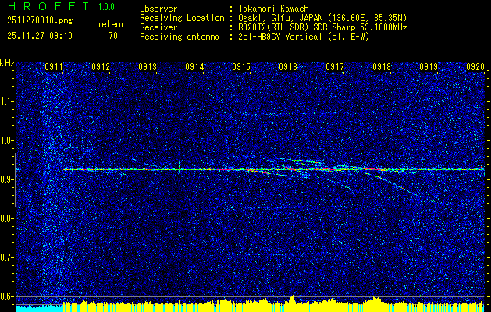Click the meteor count 70
This screenshot has height=312, width=491.
pos(113,36)
